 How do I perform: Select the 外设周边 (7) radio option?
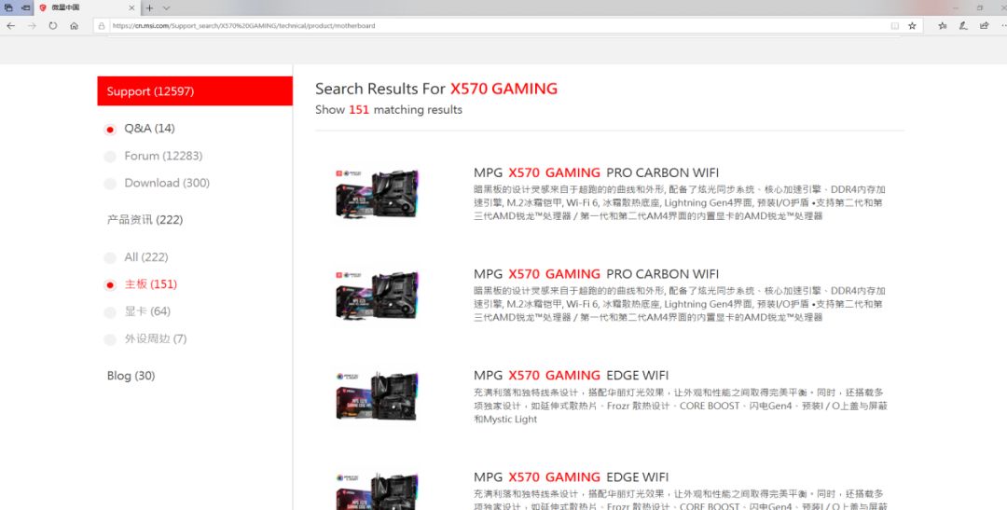pos(110,339)
